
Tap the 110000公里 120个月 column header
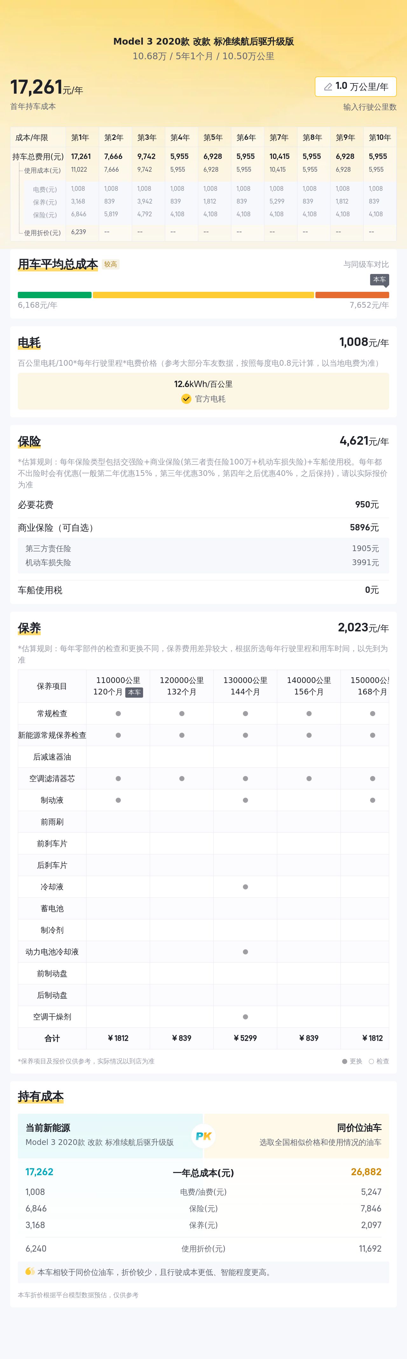pyautogui.click(x=118, y=687)
